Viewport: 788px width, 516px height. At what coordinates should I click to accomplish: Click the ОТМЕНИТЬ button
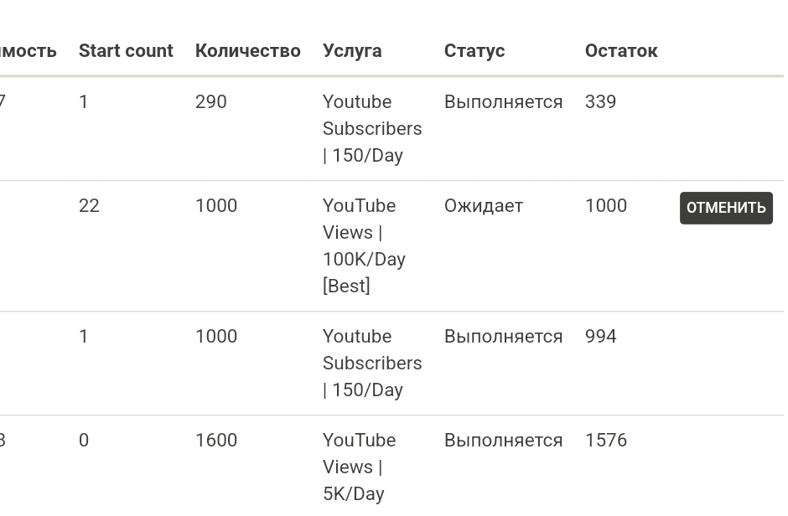tap(726, 208)
